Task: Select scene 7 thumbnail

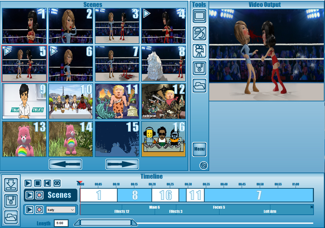Action: (x=117, y=64)
